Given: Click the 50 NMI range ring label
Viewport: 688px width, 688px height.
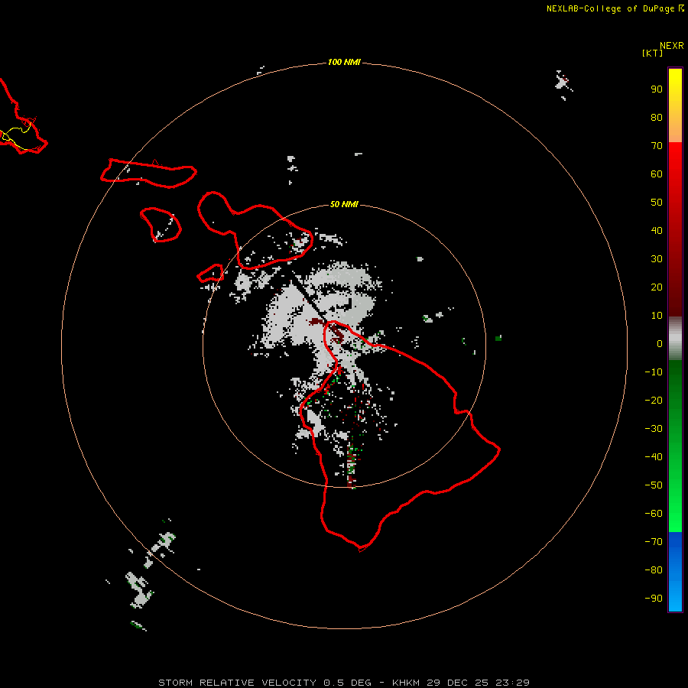Looking at the screenshot, I should pyautogui.click(x=344, y=204).
